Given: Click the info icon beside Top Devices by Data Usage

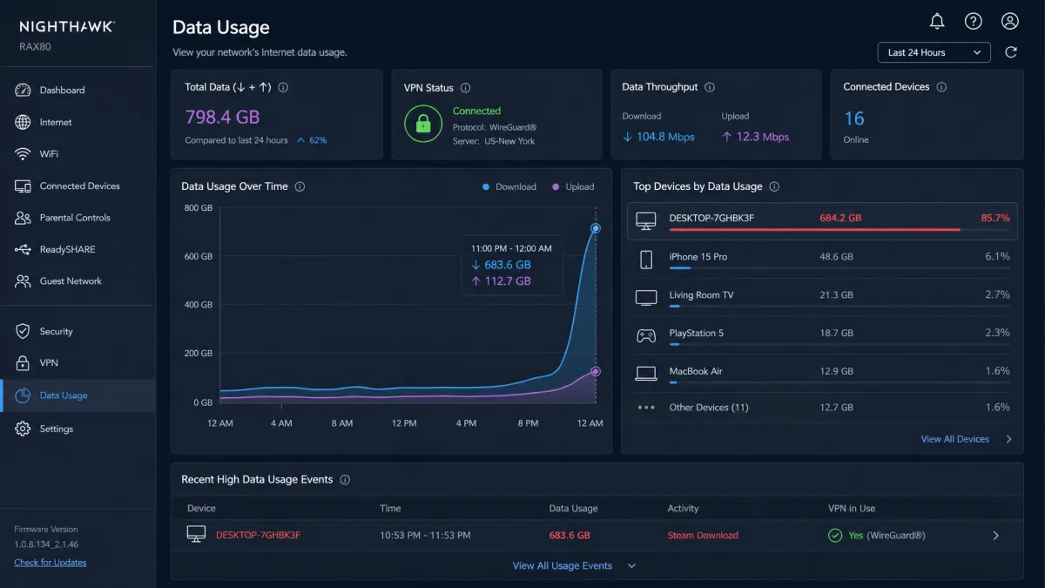Looking at the screenshot, I should [x=774, y=186].
